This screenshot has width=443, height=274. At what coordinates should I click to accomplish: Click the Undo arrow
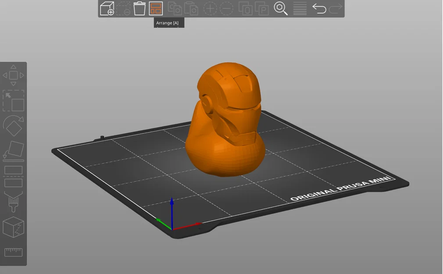pos(319,8)
